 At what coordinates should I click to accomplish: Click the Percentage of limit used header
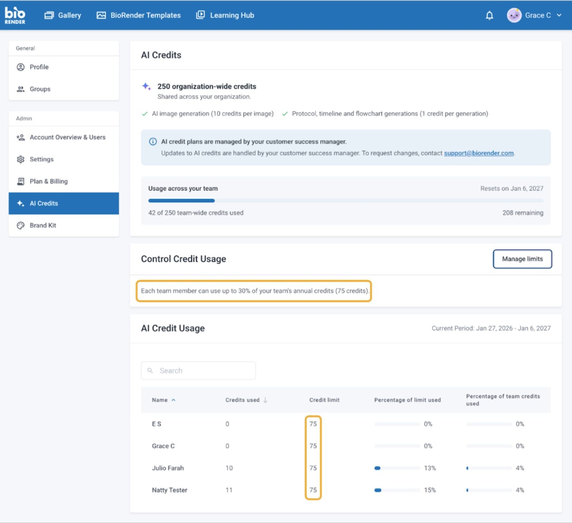408,400
